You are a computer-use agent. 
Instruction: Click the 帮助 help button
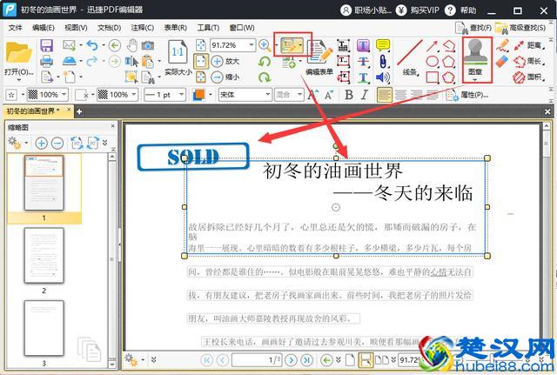pyautogui.click(x=460, y=10)
